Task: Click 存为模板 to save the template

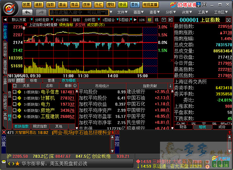Action: click(x=69, y=80)
